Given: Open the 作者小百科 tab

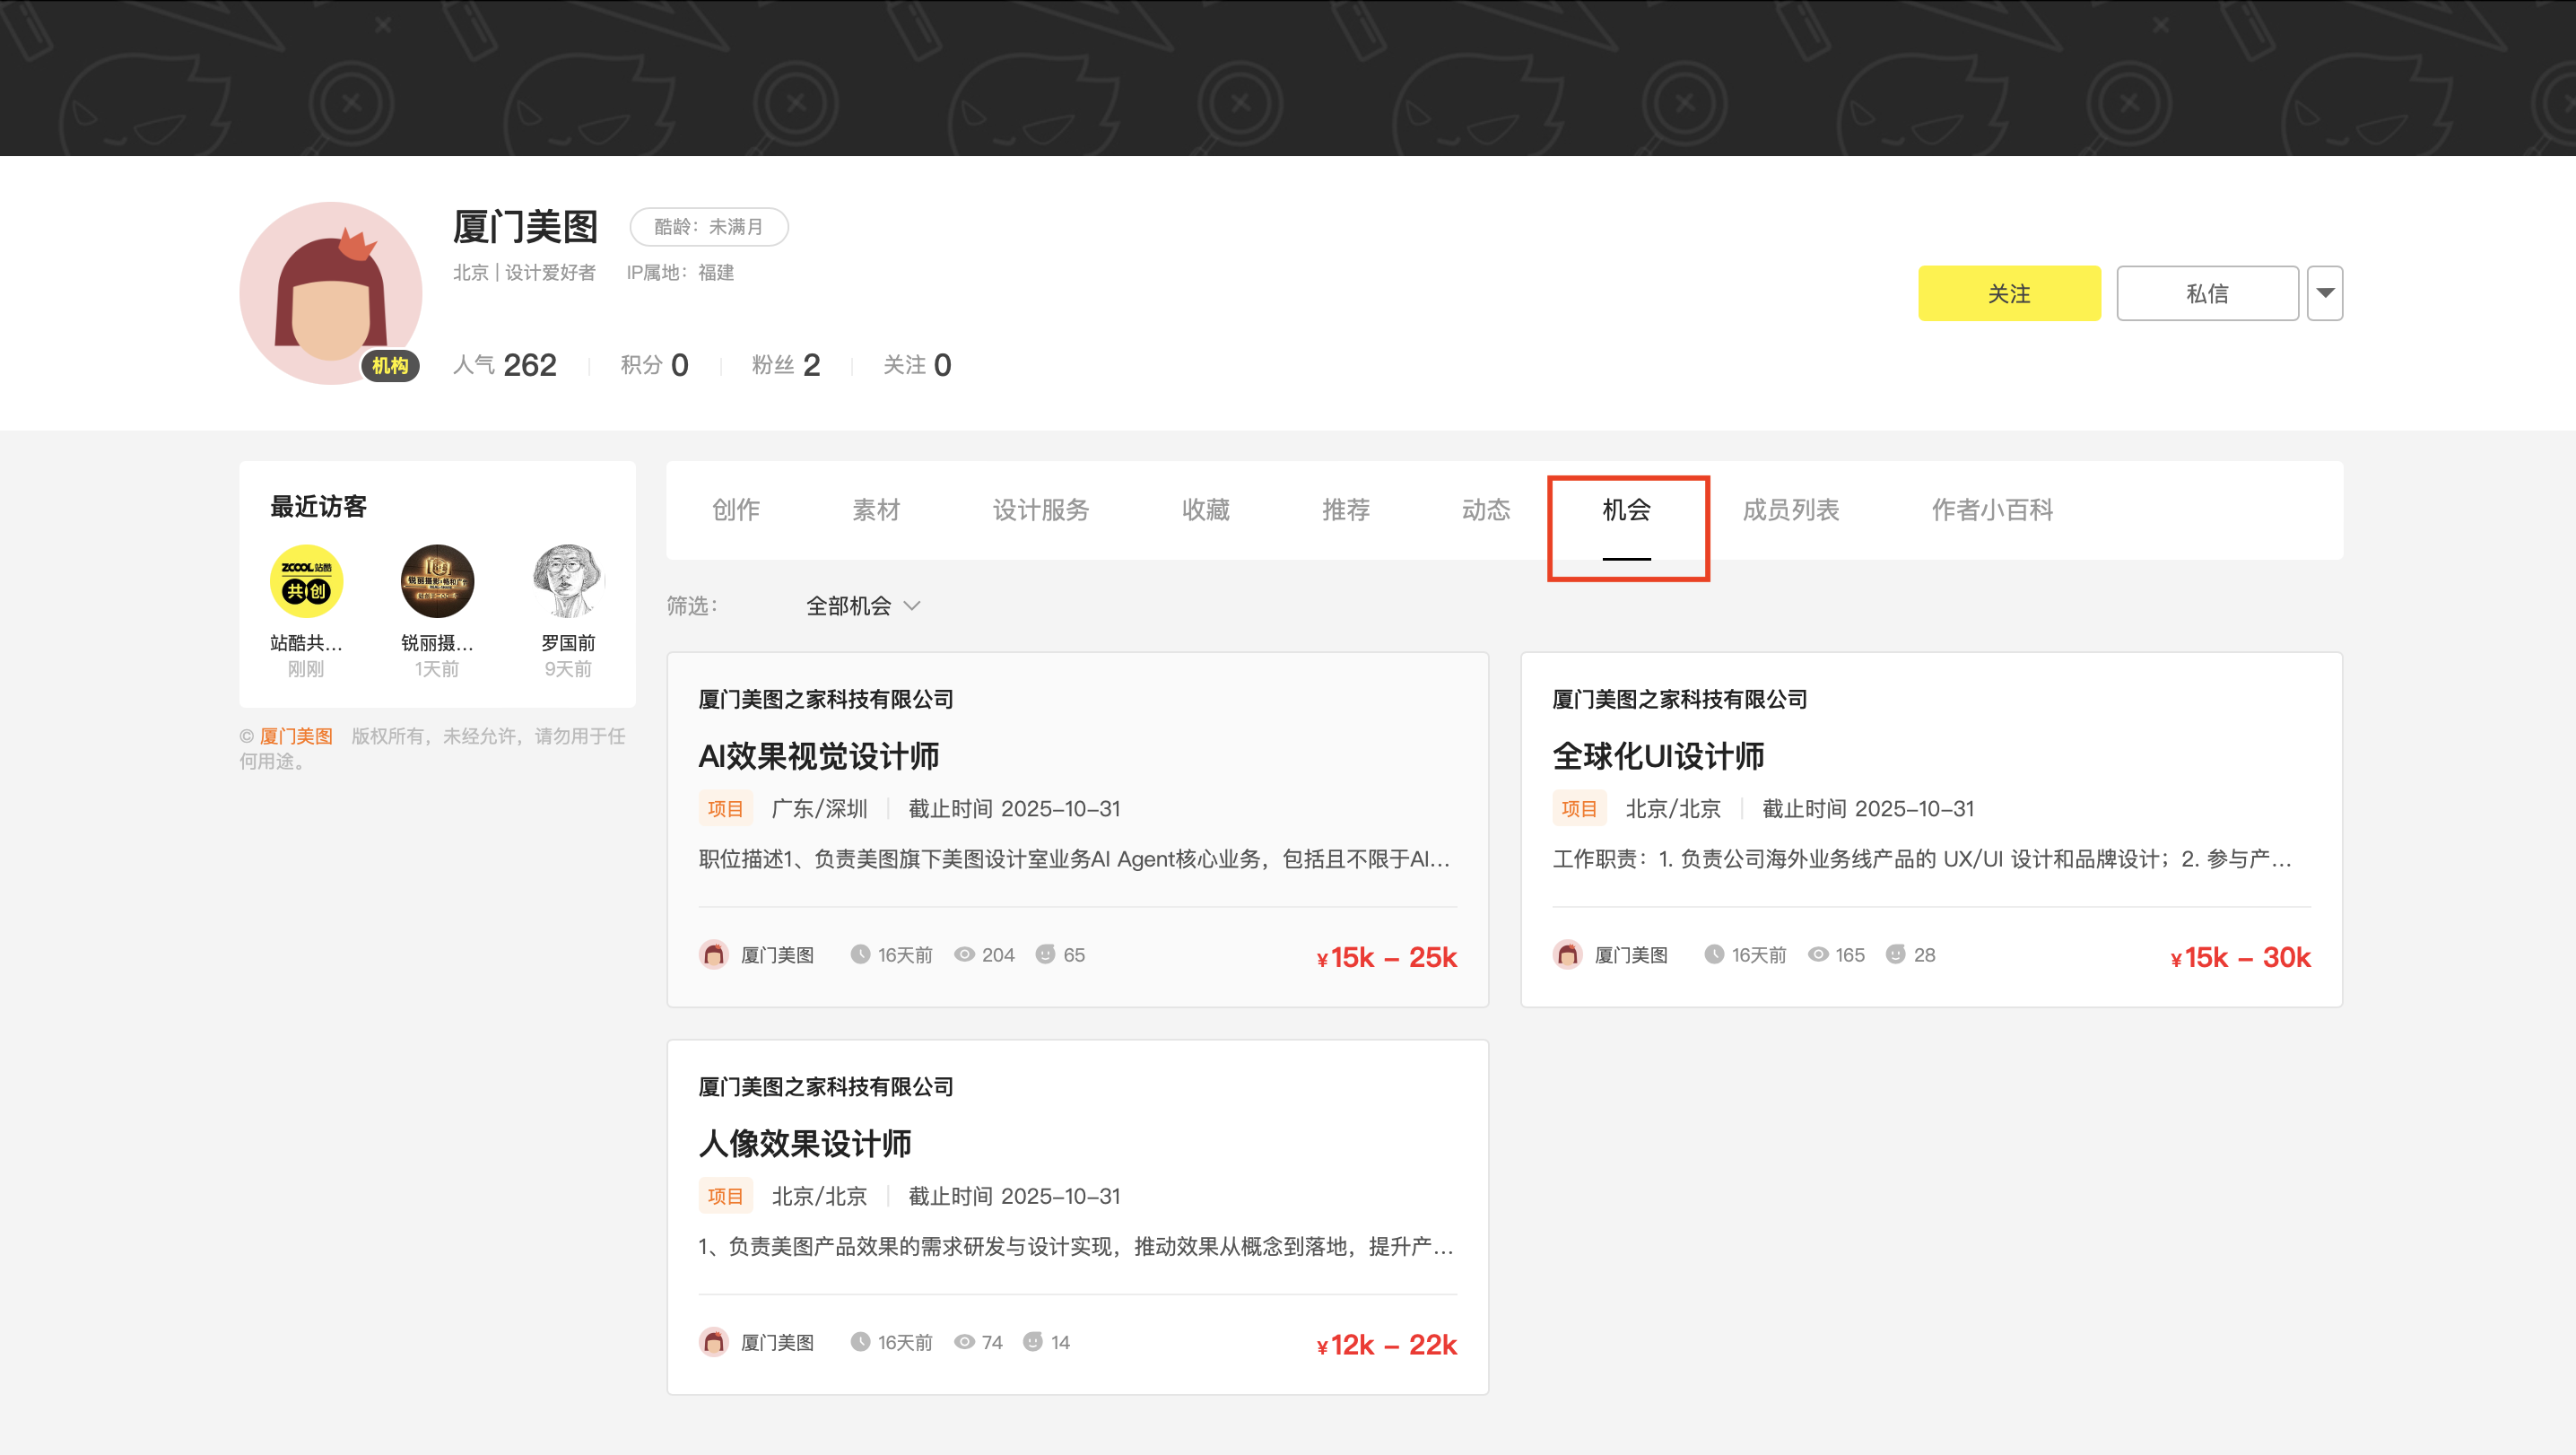Looking at the screenshot, I should pyautogui.click(x=1992, y=510).
